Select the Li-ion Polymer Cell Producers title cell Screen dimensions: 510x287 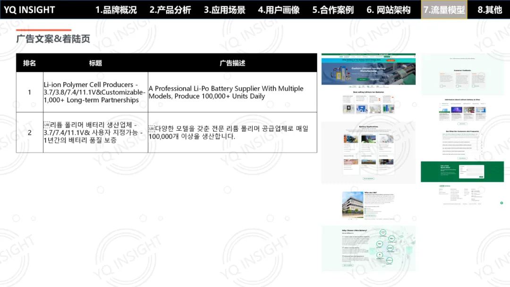[x=95, y=93]
